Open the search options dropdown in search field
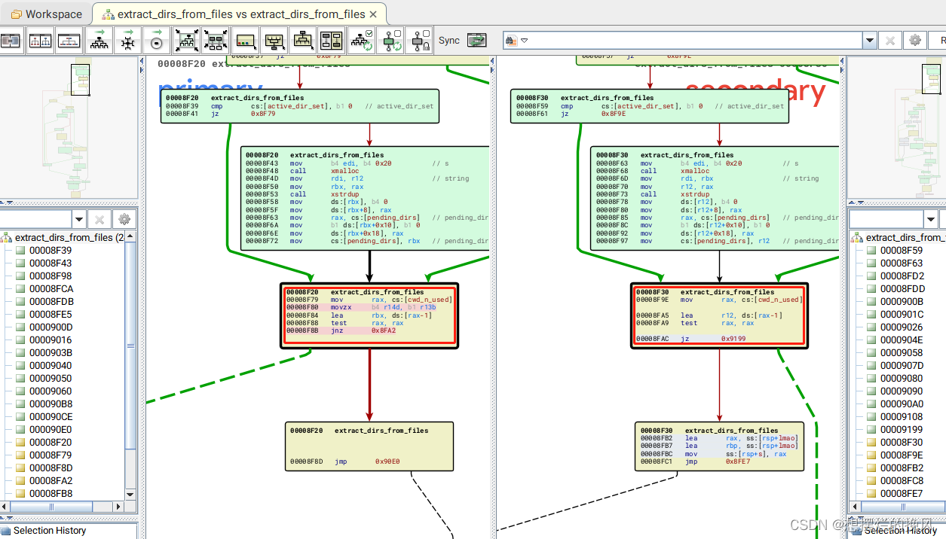 [x=524, y=40]
